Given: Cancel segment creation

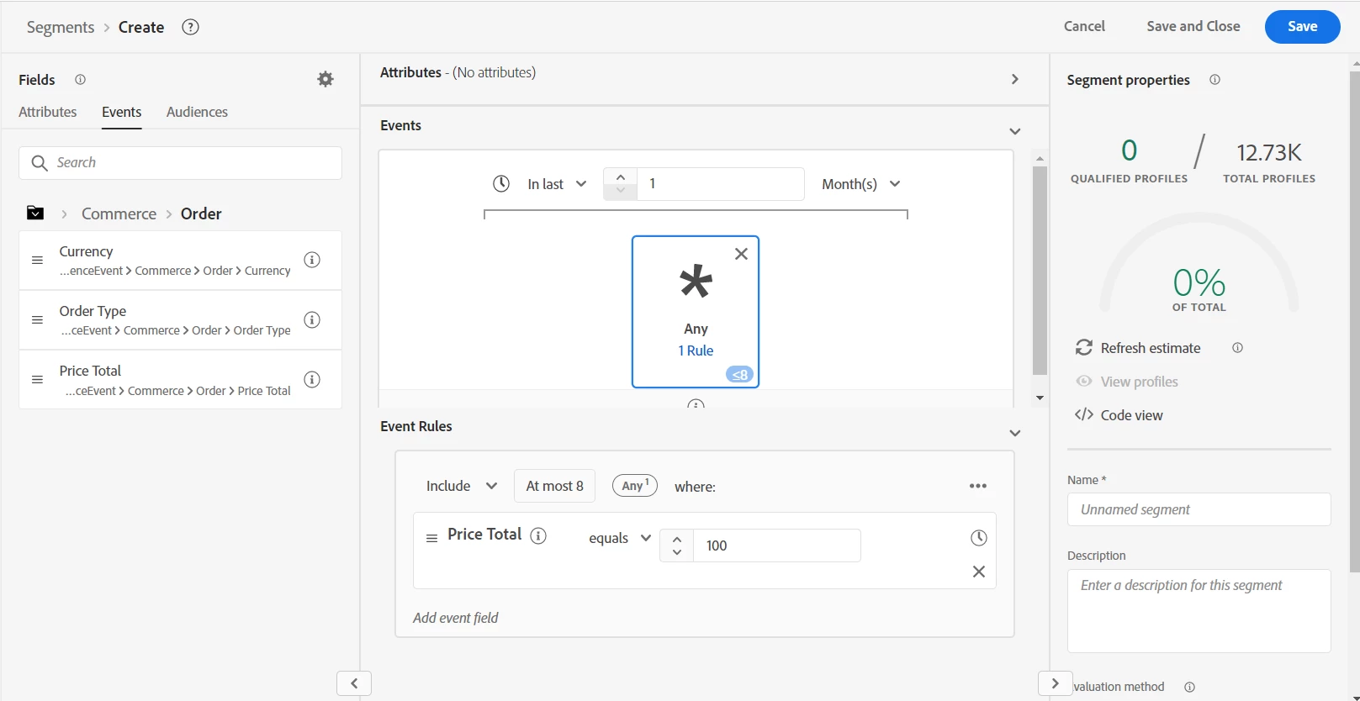Looking at the screenshot, I should click(x=1084, y=26).
